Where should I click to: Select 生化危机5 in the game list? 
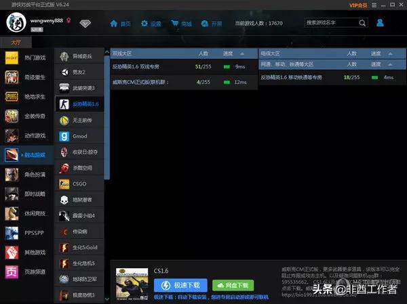click(x=79, y=263)
